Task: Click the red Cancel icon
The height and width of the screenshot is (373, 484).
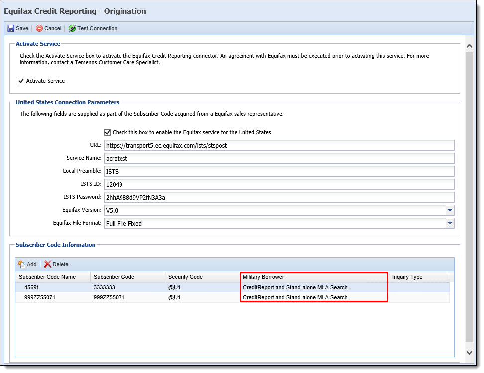Action: click(39, 28)
